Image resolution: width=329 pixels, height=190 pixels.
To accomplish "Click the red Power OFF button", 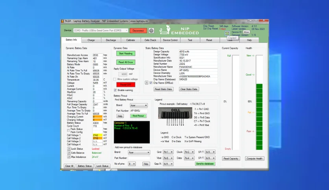I will click(x=126, y=84).
